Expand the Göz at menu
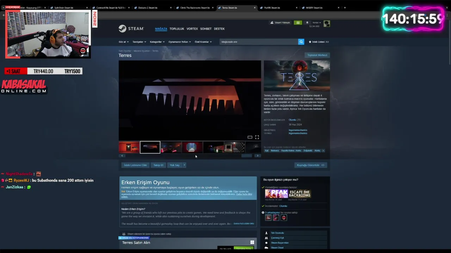The image size is (451, 253). click(123, 42)
